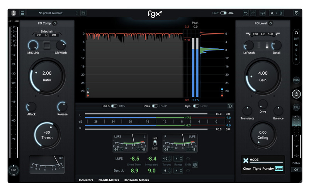Click the Shift reset target icon
Screen dimensions: 309x189
[x=195, y=165]
